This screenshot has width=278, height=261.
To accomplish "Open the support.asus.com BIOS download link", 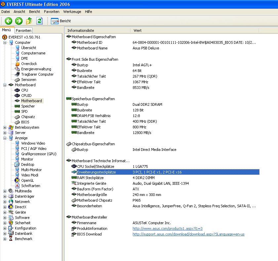I will click(188, 234).
